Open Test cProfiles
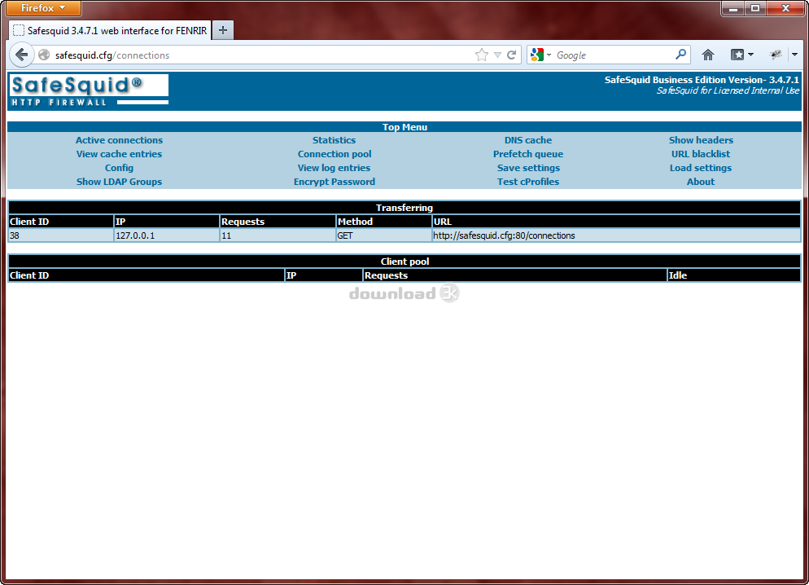 (528, 182)
